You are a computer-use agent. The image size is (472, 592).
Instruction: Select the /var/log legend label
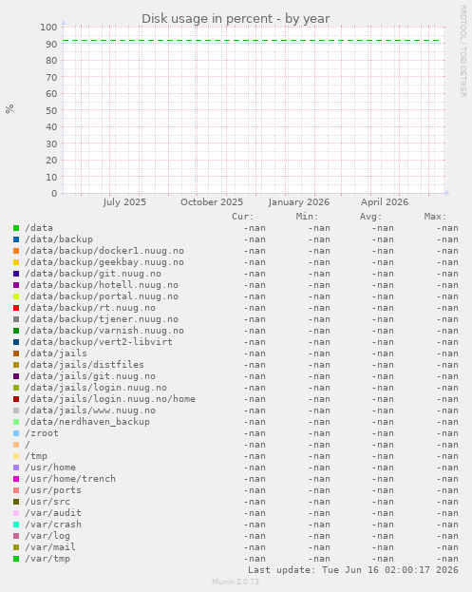coord(47,536)
